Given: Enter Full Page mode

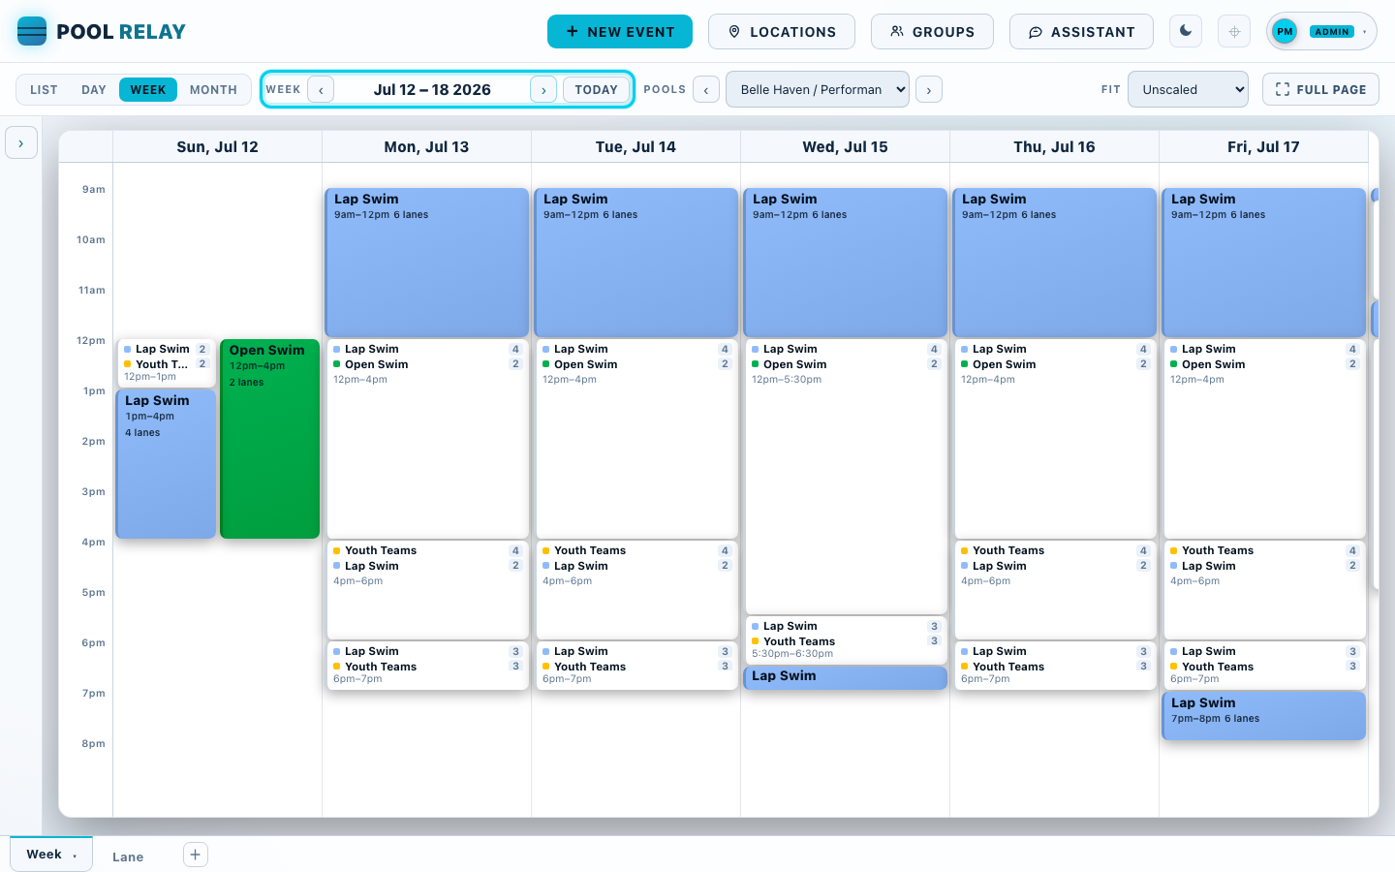Looking at the screenshot, I should (x=1320, y=89).
